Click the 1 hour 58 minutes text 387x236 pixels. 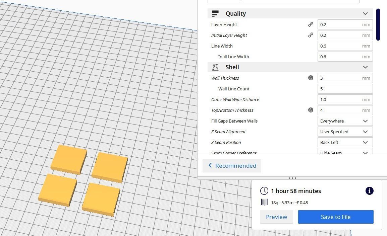pos(296,191)
